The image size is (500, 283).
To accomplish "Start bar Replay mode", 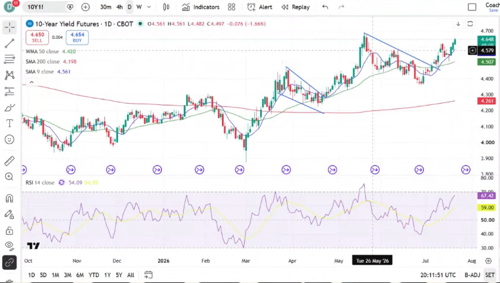I will pos(295,7).
